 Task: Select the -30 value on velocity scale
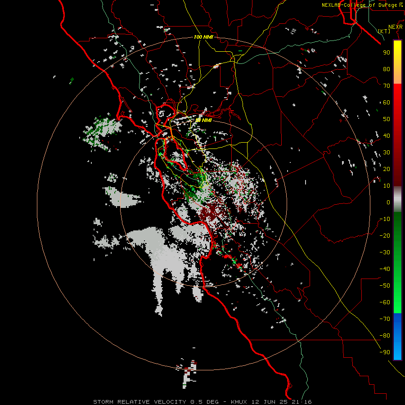click(385, 252)
